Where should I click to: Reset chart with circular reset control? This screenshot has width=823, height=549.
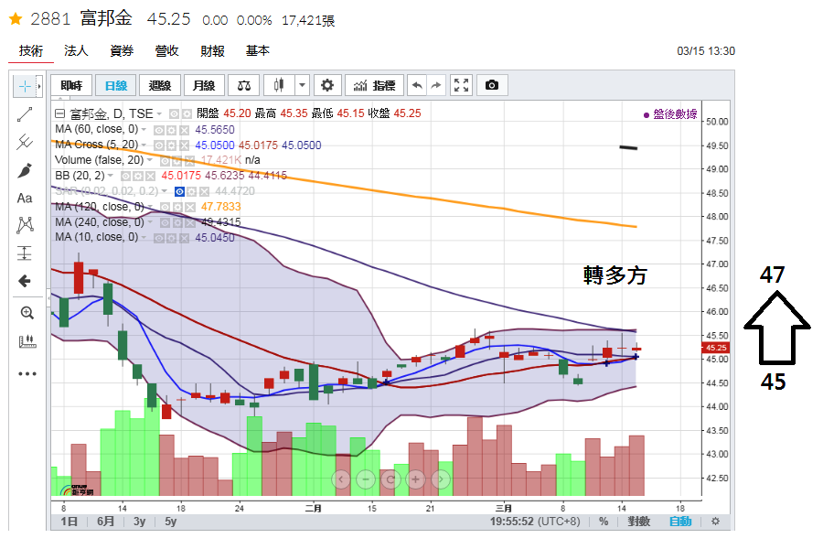(390, 479)
